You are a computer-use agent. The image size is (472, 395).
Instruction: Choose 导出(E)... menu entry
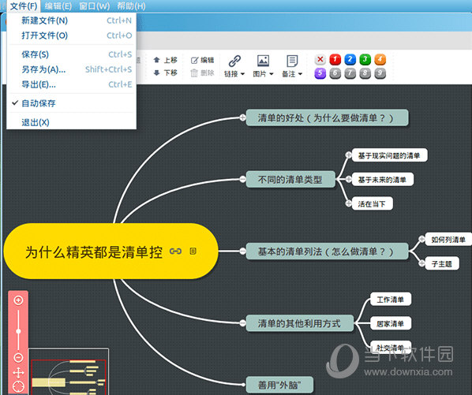point(71,84)
